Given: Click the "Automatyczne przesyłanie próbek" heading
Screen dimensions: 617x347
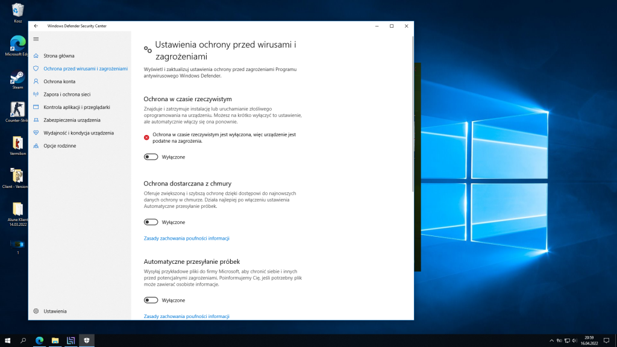Looking at the screenshot, I should [x=192, y=261].
